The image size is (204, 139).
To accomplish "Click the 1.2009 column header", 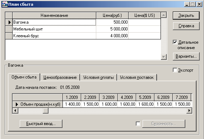I will [x=72, y=97].
